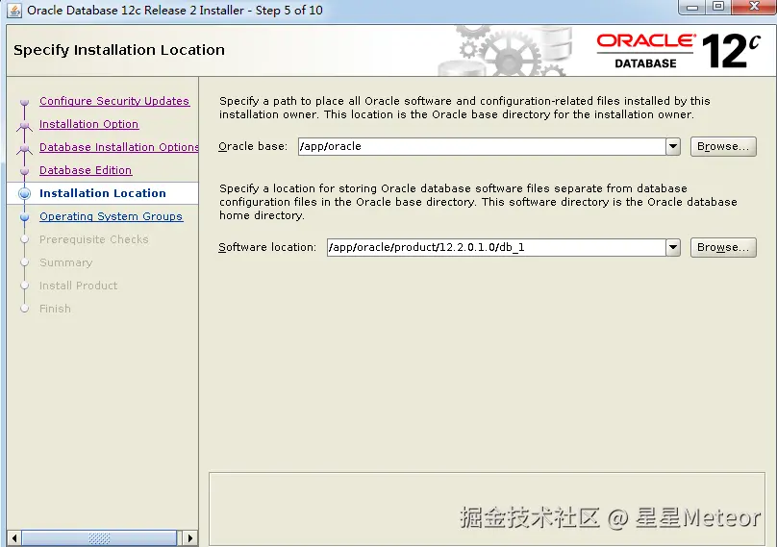Click the disabled Summary step

point(66,262)
